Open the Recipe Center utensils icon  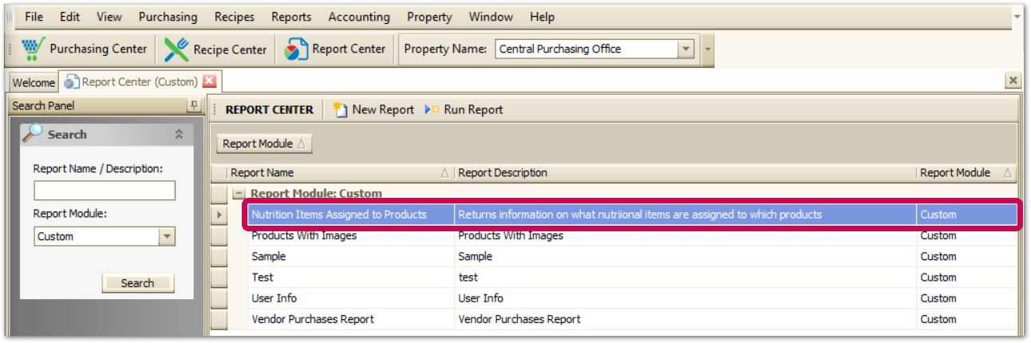(x=176, y=49)
